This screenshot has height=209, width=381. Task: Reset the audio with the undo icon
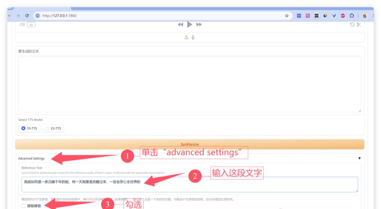pyautogui.click(x=352, y=24)
